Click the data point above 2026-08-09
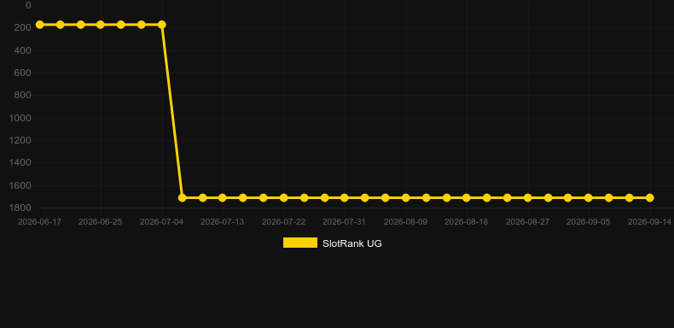Screen dimensions: 674x328 click(405, 197)
